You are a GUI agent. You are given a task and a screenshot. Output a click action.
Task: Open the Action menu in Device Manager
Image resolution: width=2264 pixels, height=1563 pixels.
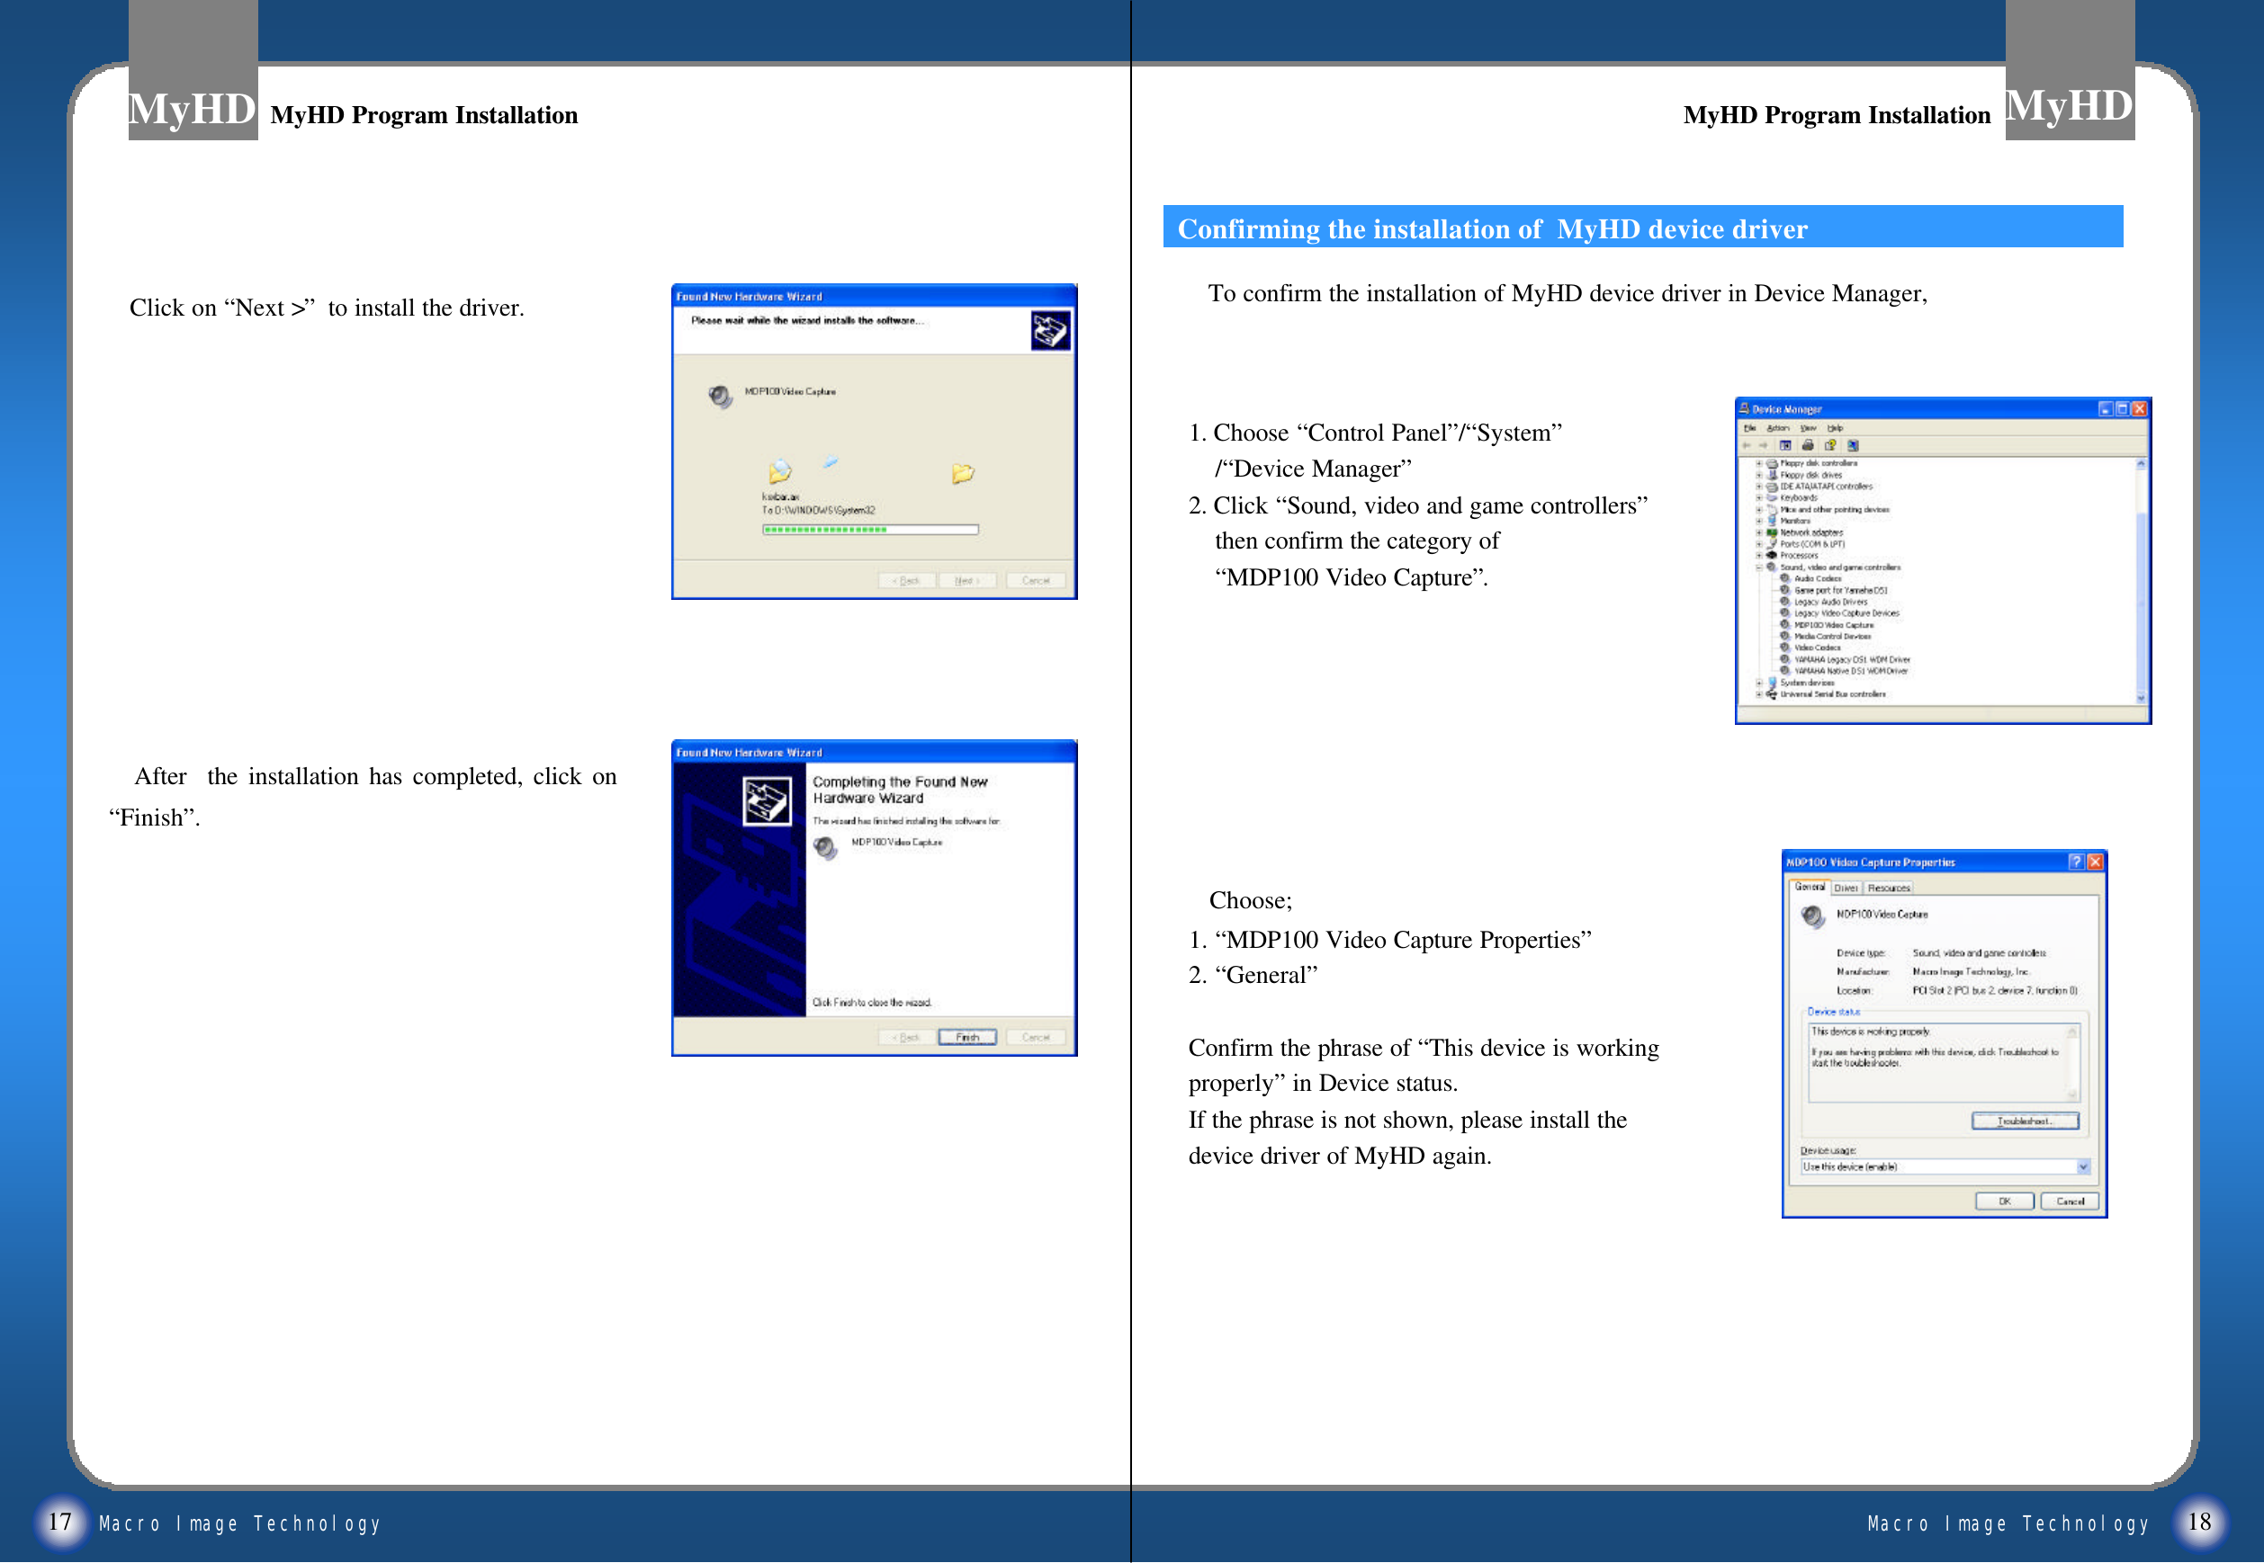point(1777,428)
